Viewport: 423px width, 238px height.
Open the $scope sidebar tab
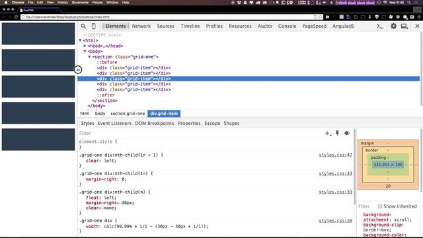point(212,124)
